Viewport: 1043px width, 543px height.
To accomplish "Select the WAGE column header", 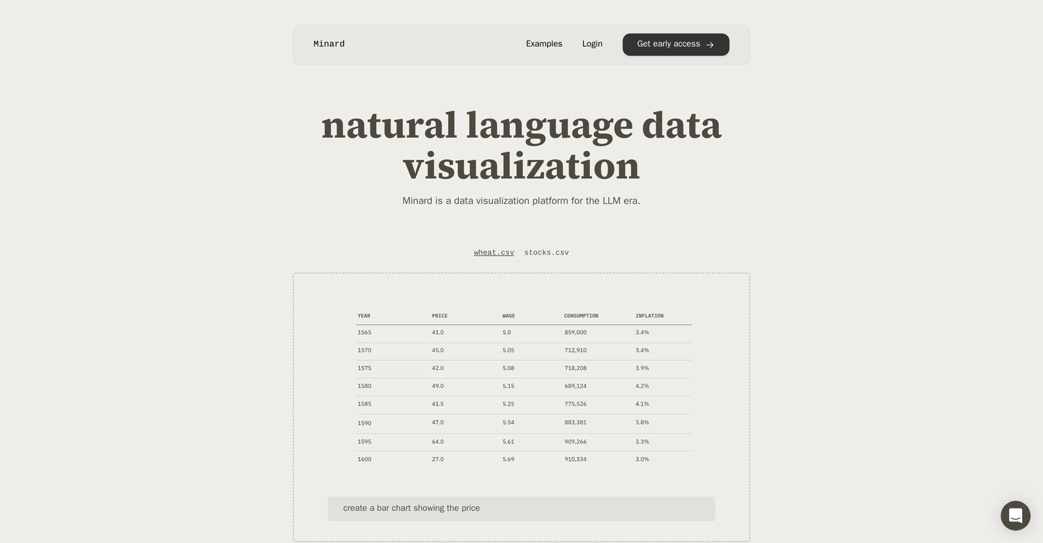I will tap(508, 316).
